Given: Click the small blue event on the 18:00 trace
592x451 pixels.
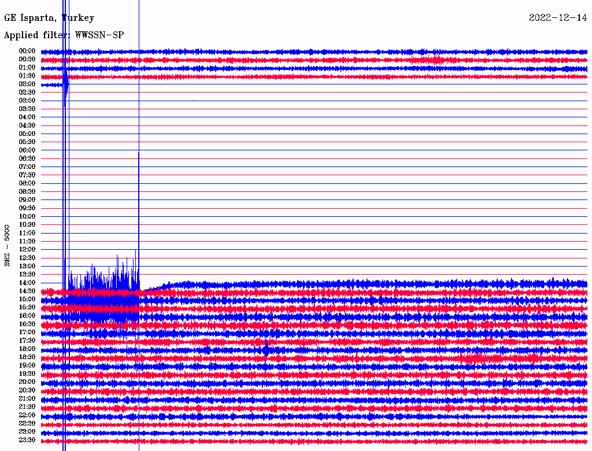Looking at the screenshot, I should (266, 348).
